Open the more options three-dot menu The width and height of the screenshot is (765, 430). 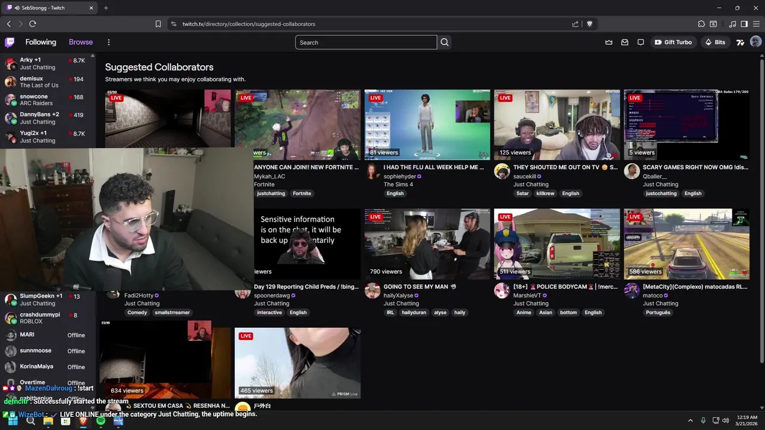point(108,42)
